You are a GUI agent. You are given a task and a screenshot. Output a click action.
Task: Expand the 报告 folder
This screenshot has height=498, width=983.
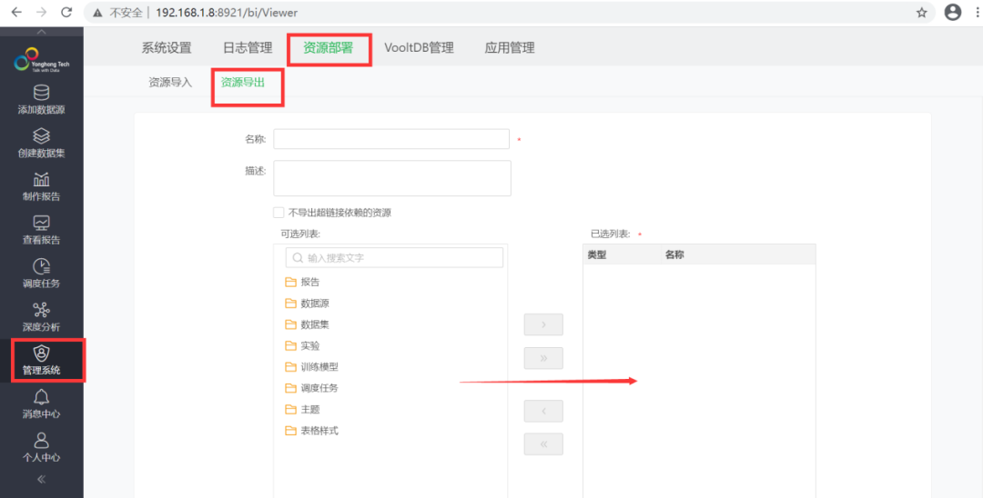(301, 282)
